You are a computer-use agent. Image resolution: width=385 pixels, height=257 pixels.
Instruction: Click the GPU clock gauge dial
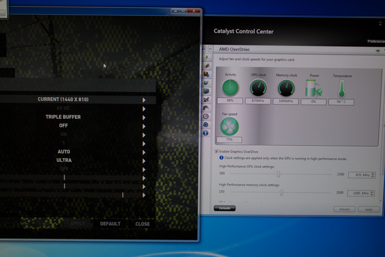(258, 88)
